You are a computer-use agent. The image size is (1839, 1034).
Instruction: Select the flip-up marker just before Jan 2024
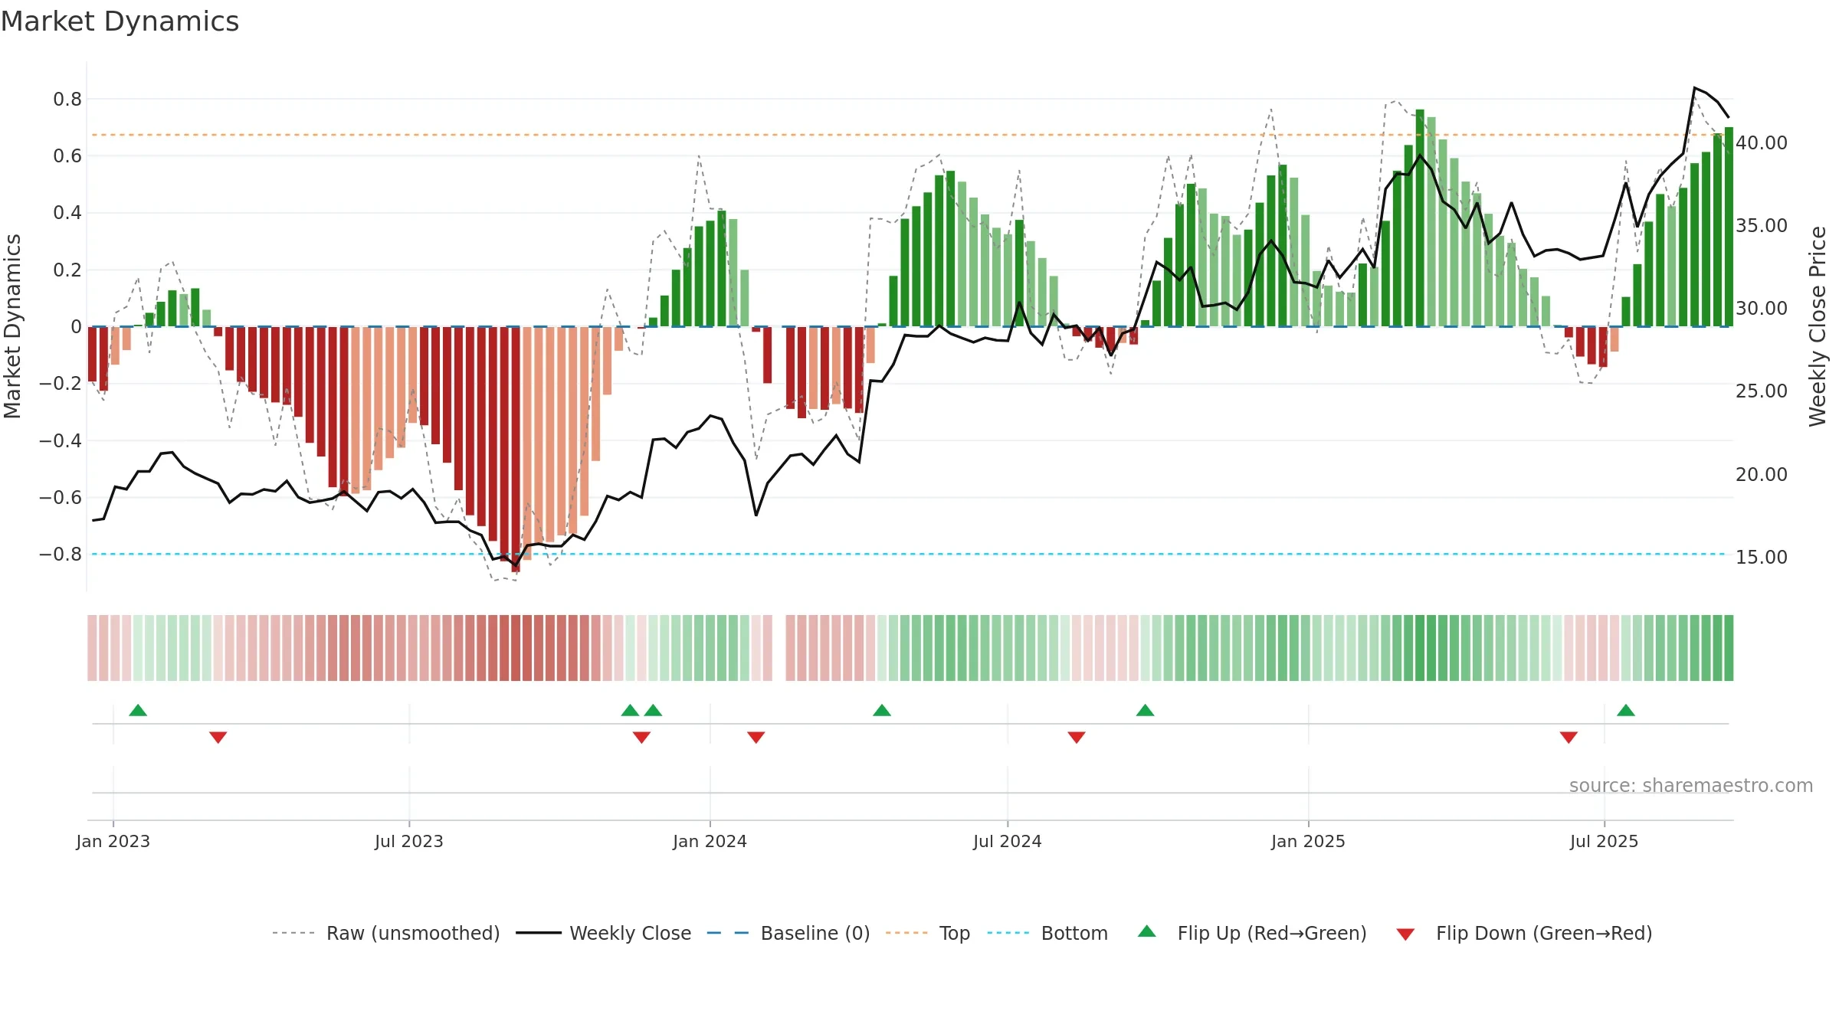pos(653,710)
